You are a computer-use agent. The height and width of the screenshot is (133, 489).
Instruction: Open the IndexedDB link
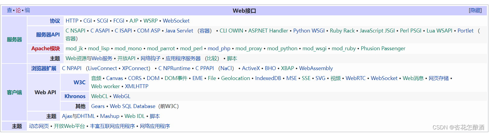[x=268, y=78]
